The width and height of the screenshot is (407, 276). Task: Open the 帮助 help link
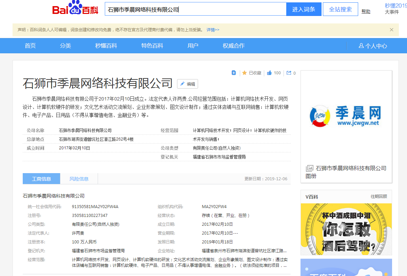366,12
